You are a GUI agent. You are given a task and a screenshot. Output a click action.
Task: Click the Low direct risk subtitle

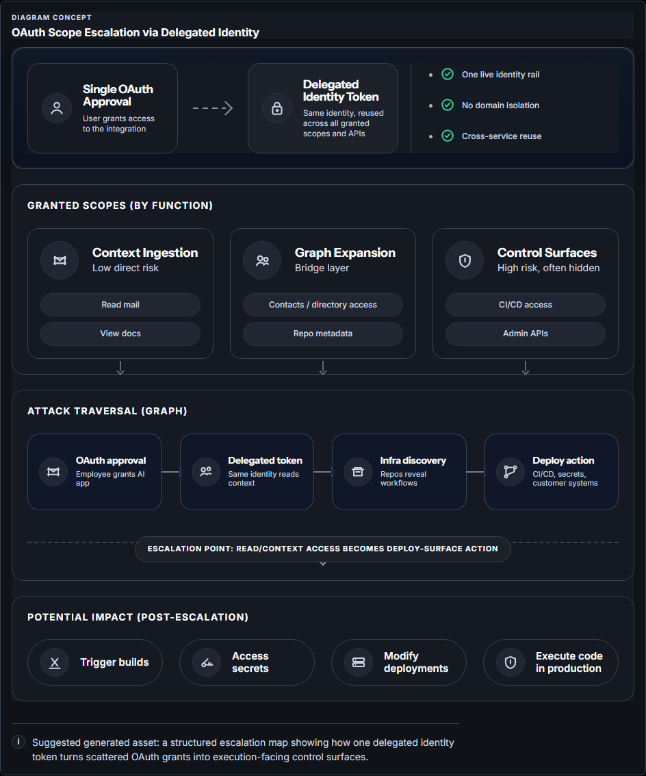126,268
